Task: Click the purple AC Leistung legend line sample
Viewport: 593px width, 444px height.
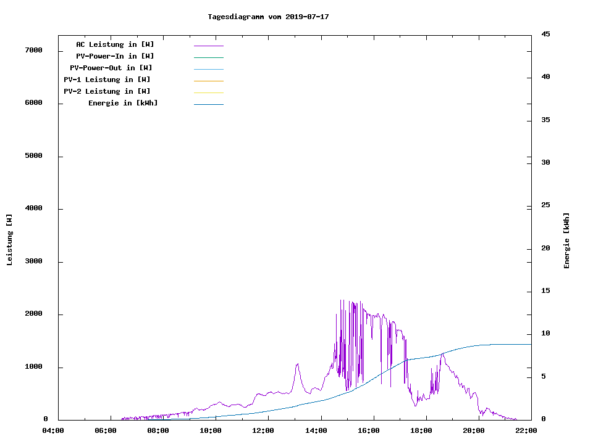Action: 208,46
